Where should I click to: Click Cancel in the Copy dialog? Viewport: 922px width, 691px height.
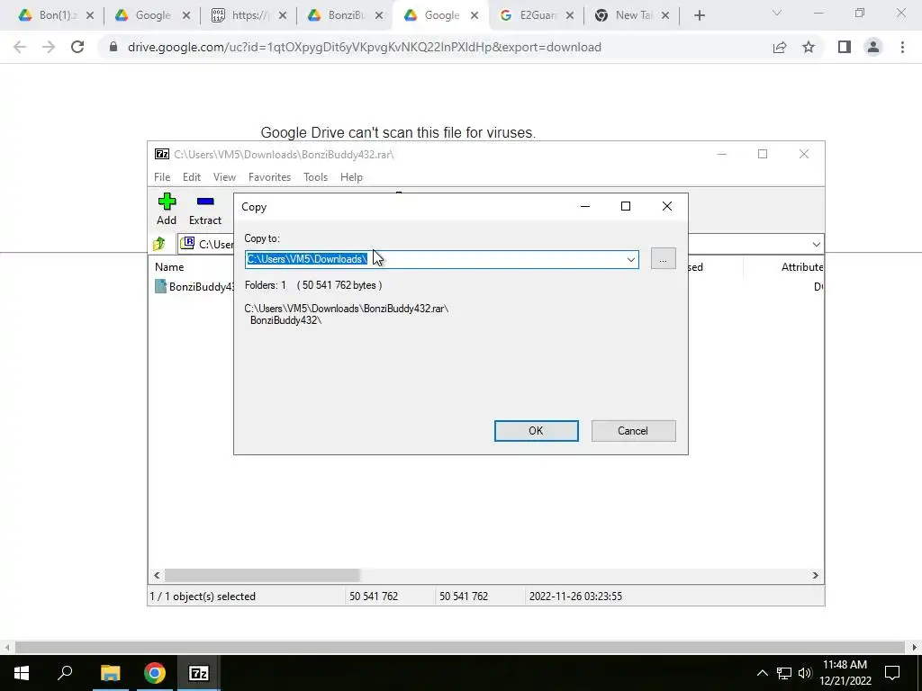[x=633, y=431]
